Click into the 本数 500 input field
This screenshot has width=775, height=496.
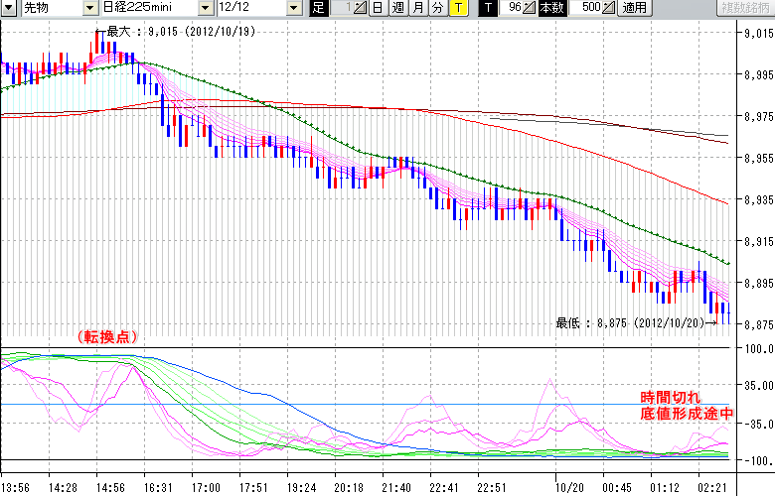pos(586,8)
